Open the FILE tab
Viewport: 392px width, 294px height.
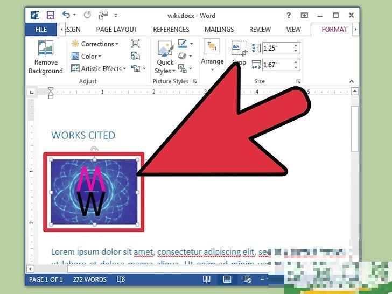[x=41, y=30]
